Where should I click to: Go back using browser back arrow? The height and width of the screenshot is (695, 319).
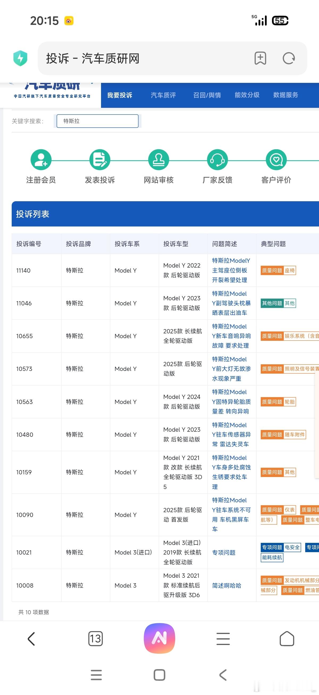click(31, 639)
